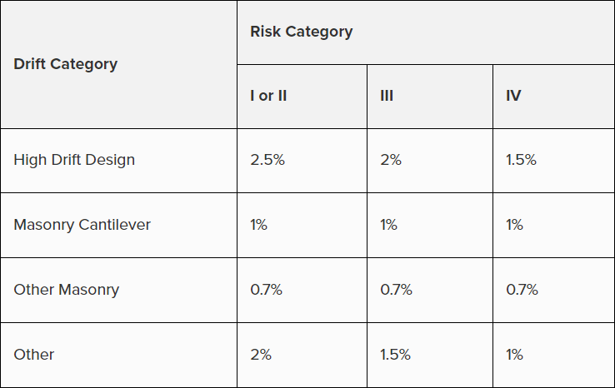615x388 pixels.
Task: Click the 'I or II' column header
Action: coord(268,96)
